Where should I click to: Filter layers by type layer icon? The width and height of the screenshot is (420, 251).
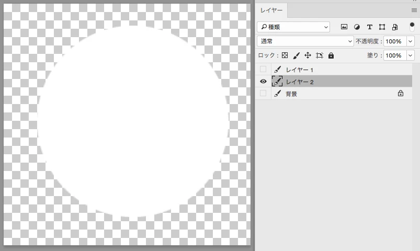click(x=370, y=27)
